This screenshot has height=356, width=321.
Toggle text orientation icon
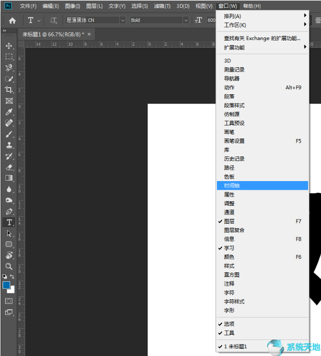coord(53,21)
